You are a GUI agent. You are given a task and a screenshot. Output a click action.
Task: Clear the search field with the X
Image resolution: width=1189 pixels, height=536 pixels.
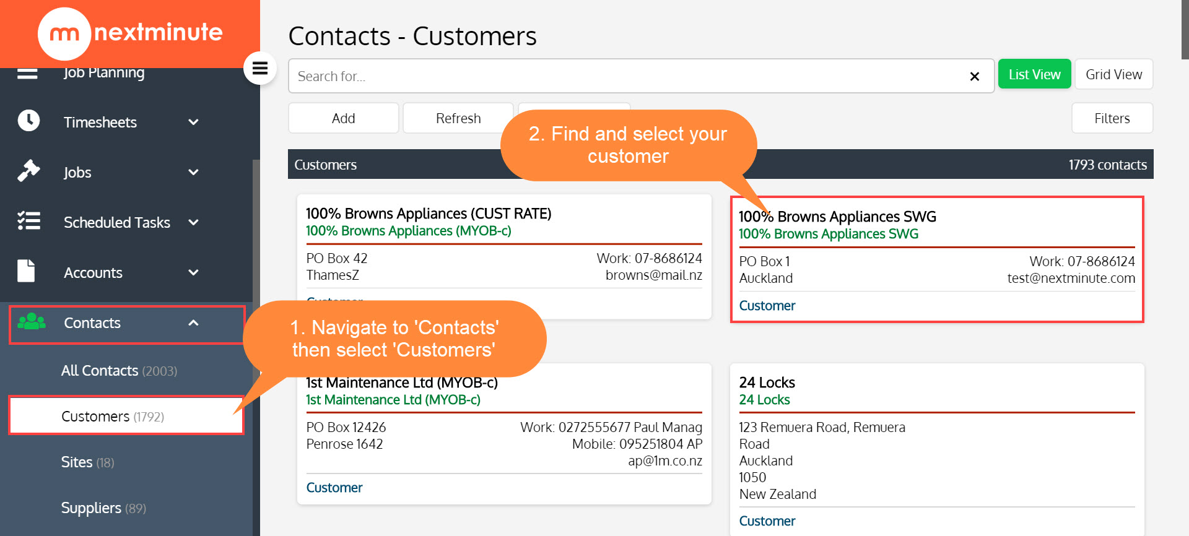pyautogui.click(x=974, y=76)
